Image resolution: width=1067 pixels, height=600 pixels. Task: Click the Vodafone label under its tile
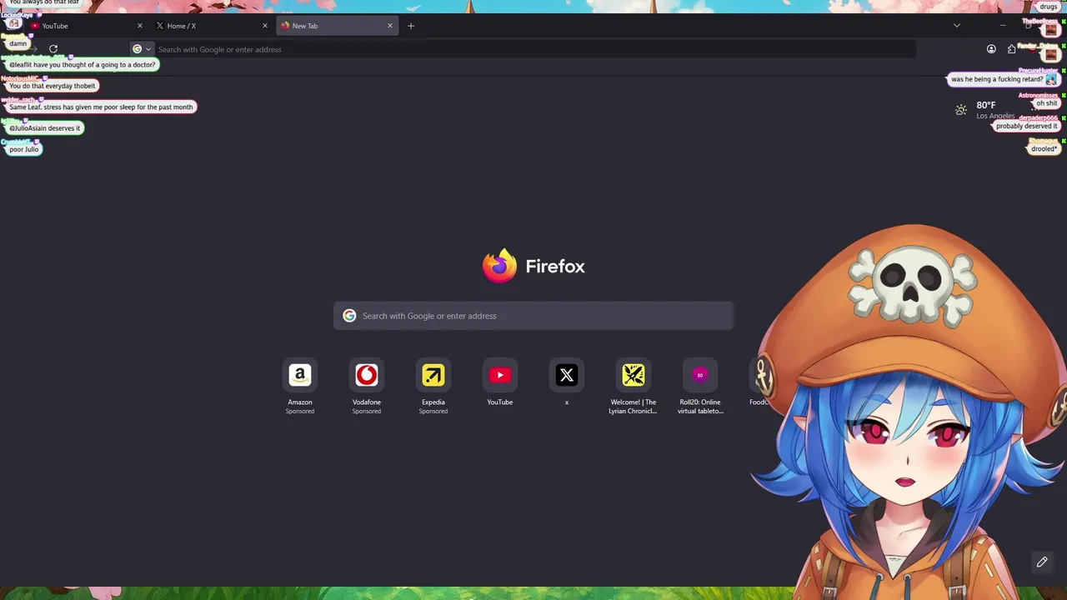pyautogui.click(x=367, y=402)
